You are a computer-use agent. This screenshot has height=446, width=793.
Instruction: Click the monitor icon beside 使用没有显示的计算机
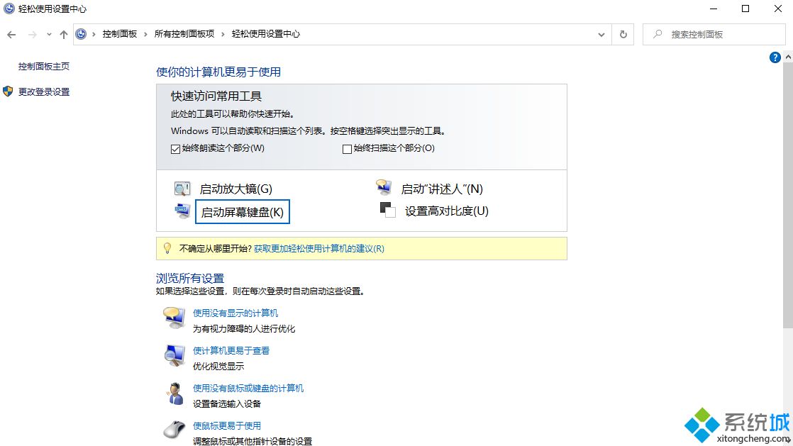(x=173, y=319)
